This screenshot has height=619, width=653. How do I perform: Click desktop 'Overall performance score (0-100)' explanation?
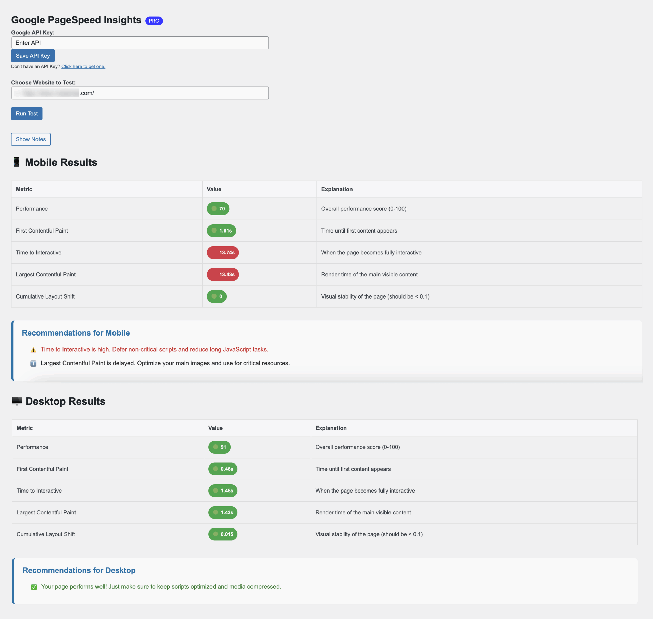[x=358, y=447]
